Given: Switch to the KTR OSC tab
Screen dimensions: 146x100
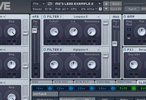Looking at the screenshot, I should tap(63, 82).
